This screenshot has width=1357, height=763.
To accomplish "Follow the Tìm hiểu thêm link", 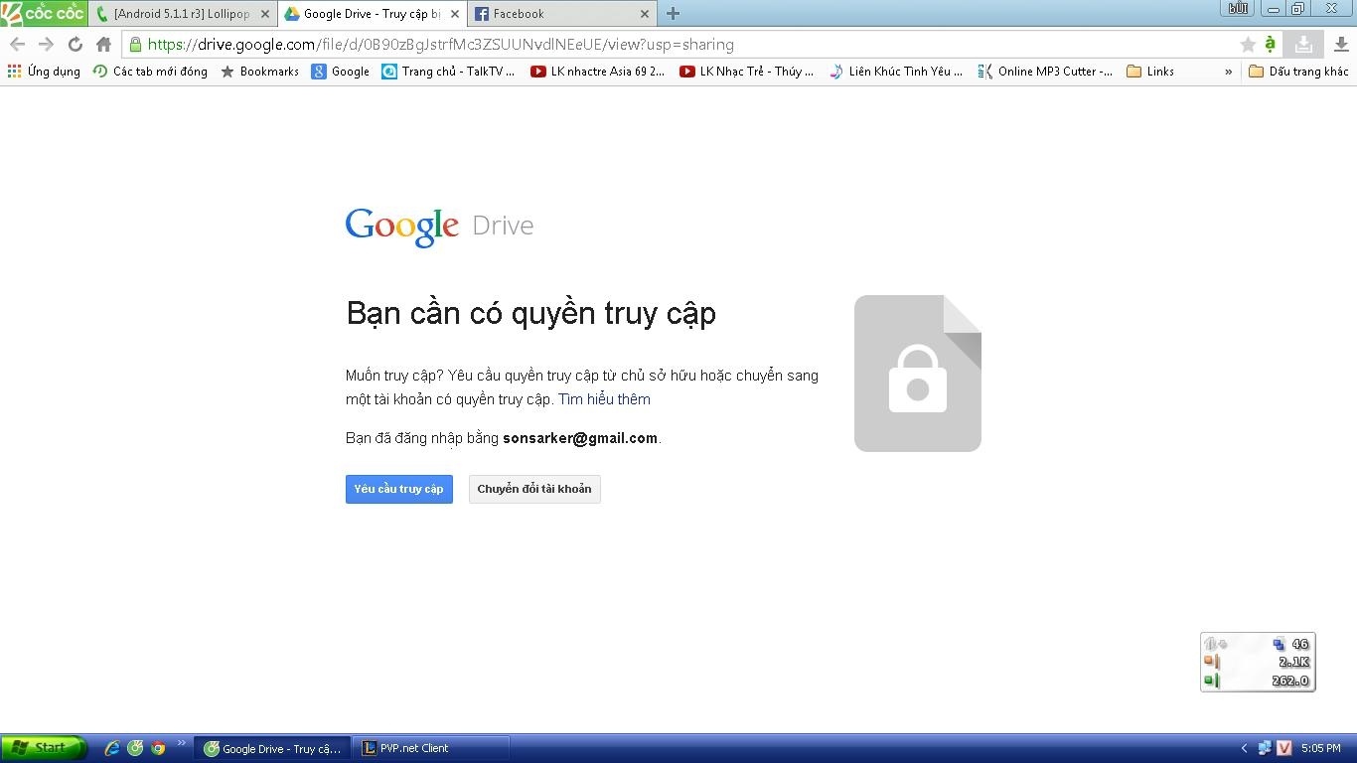I will [x=604, y=399].
